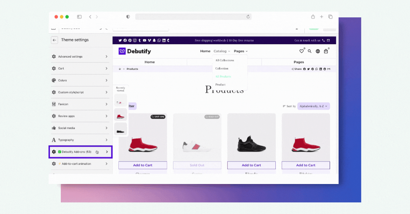Select Product from Catalog dropdown menu
410x214 pixels.
pos(220,85)
